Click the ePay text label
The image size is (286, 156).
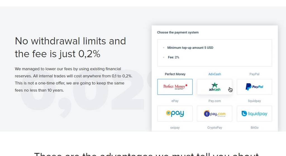point(175,101)
